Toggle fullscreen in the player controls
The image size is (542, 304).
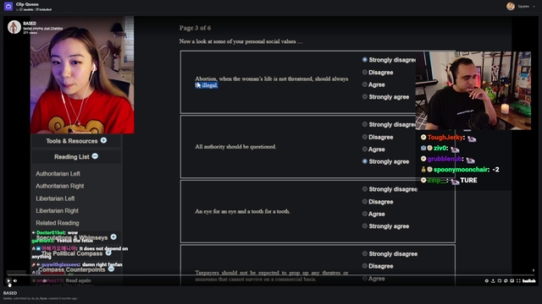pyautogui.click(x=518, y=281)
